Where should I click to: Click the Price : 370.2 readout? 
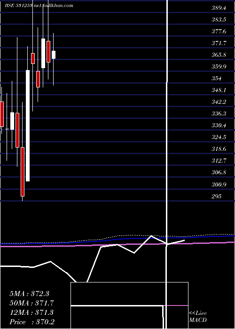pyautogui.click(x=32, y=322)
